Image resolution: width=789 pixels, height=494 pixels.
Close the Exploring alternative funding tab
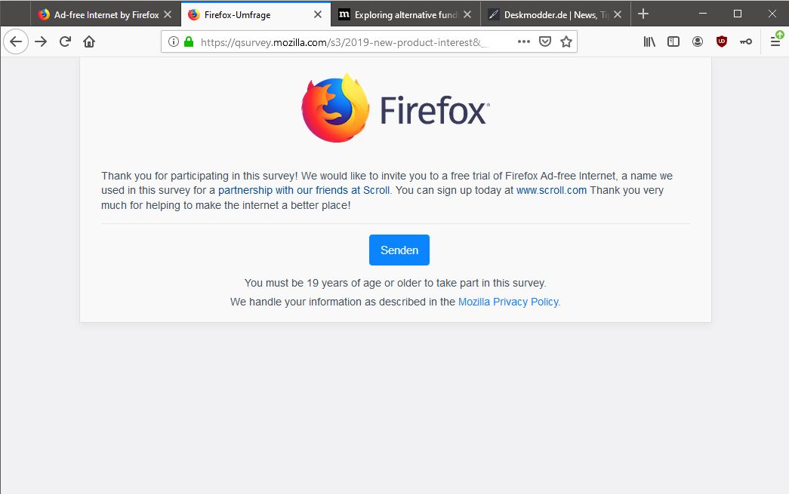(467, 14)
